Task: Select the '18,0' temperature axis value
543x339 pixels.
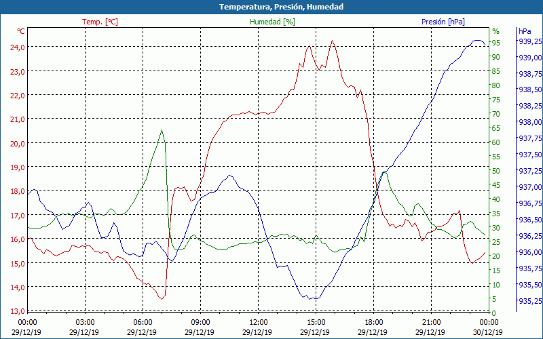Action: coord(18,191)
